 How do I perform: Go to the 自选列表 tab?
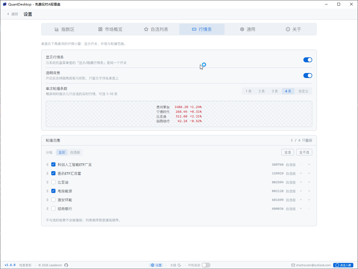pos(156,29)
